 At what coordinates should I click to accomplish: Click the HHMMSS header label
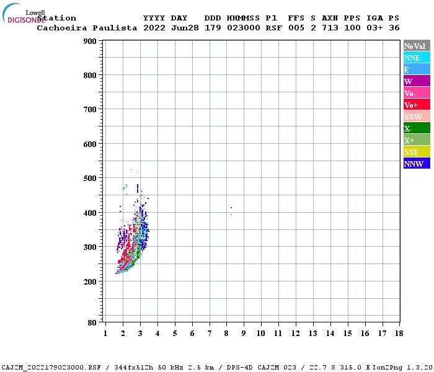244,18
